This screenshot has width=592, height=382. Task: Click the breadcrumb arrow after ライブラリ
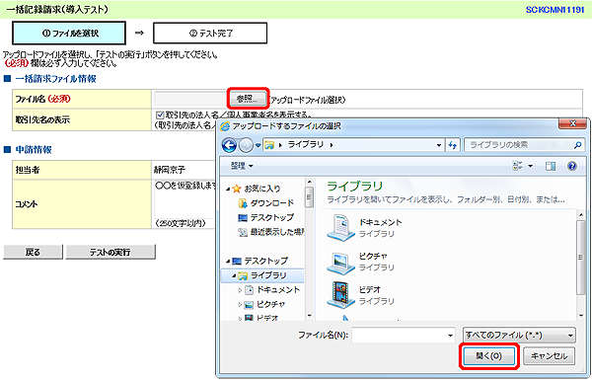coord(332,145)
